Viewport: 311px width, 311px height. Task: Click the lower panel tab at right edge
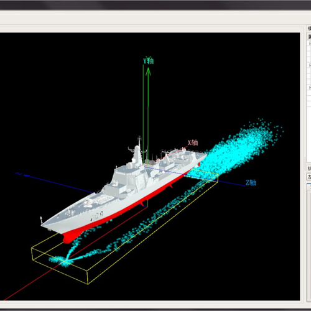pyautogui.click(x=309, y=187)
